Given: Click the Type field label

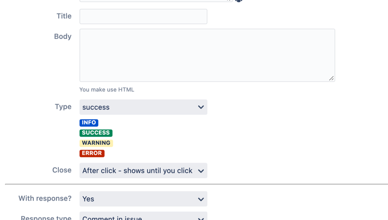Looking at the screenshot, I should point(63,107).
